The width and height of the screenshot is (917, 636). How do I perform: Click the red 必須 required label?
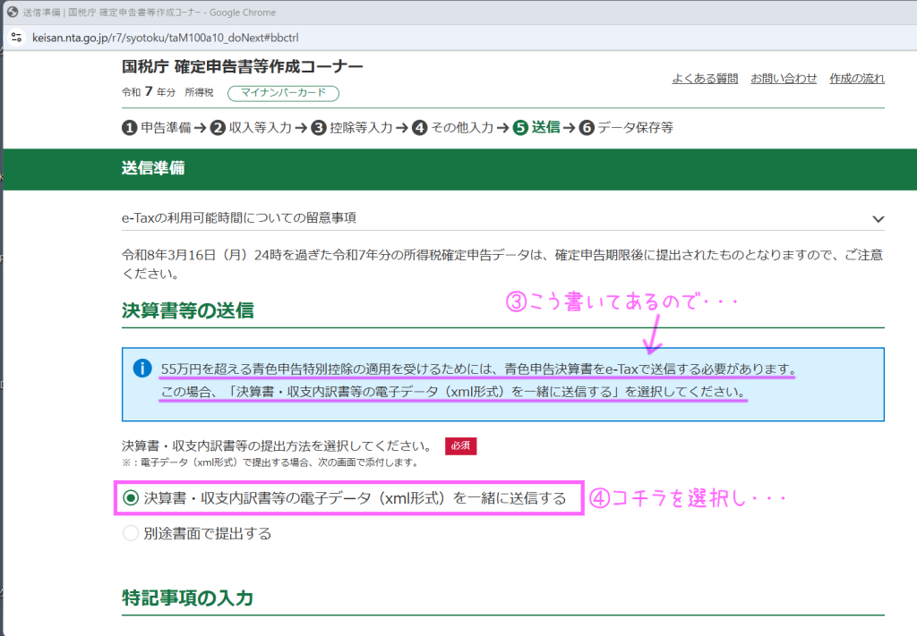(460, 445)
